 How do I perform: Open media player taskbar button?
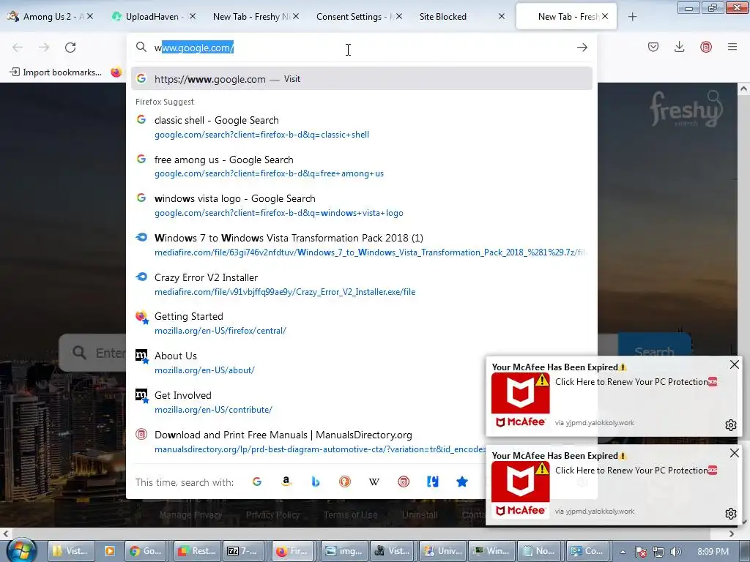[x=110, y=551]
